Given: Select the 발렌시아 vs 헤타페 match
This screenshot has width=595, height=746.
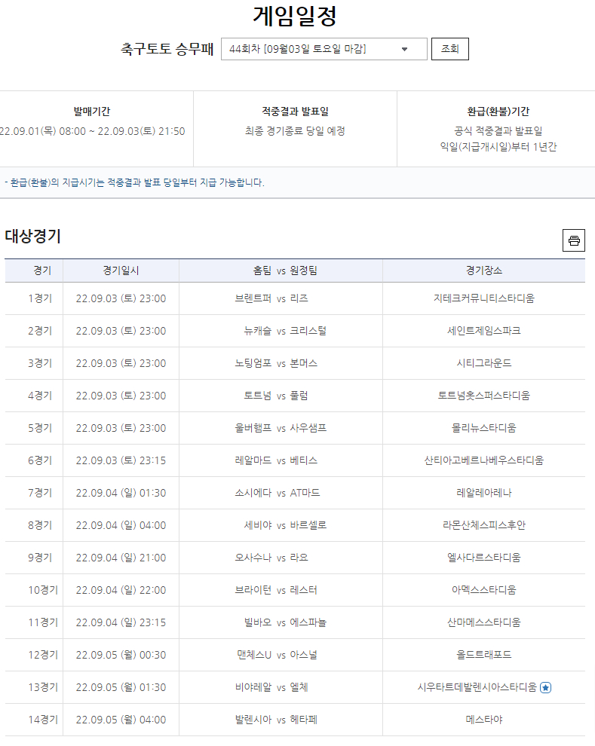Looking at the screenshot, I should click(276, 720).
